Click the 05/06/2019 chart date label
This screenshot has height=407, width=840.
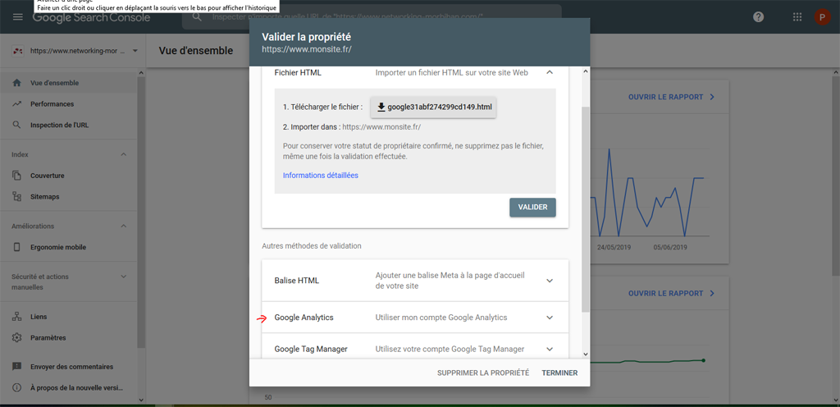pos(670,248)
